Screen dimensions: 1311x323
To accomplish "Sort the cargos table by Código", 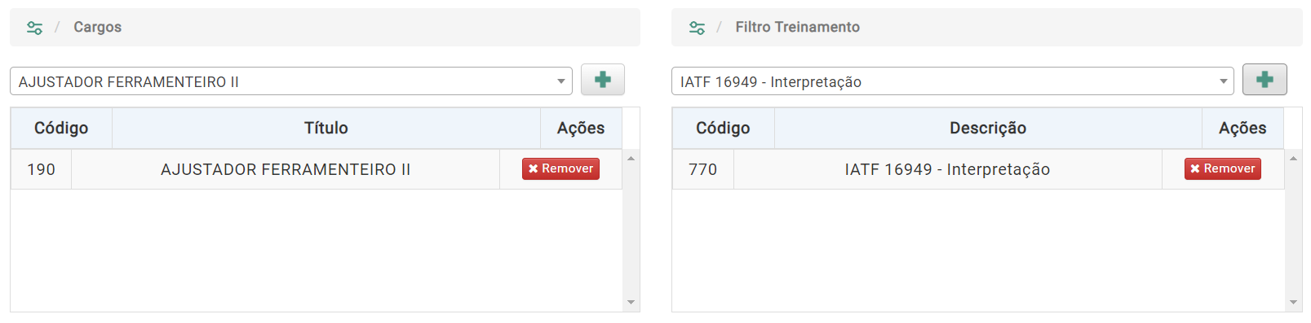I will (61, 128).
